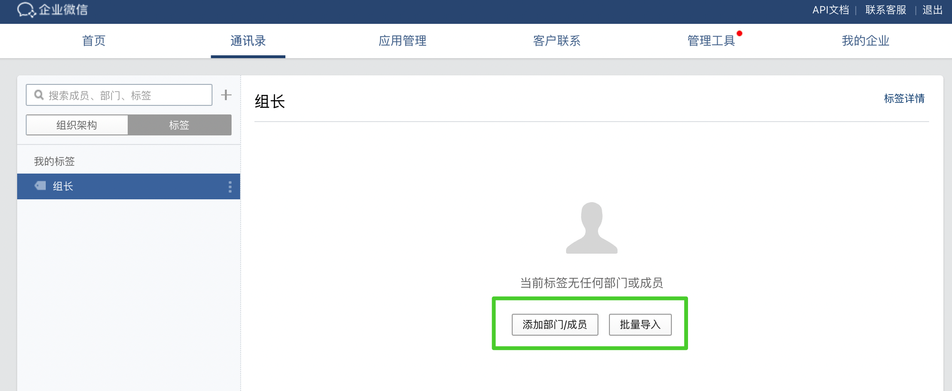Click the 添加部门/成员 button
The height and width of the screenshot is (391, 952).
tap(555, 325)
